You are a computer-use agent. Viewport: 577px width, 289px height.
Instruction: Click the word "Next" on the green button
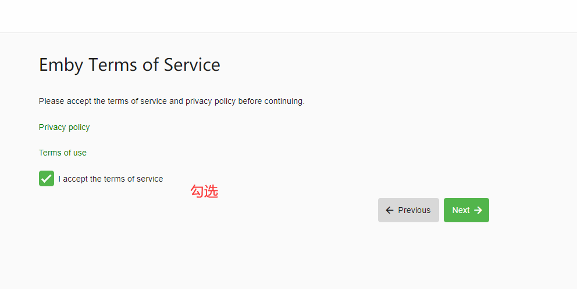tap(461, 210)
